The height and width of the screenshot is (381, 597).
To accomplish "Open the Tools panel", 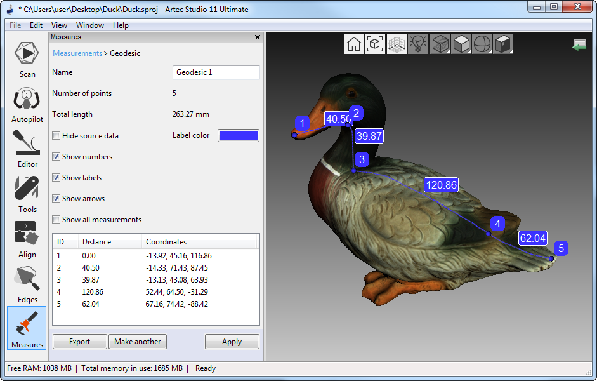I will [27, 194].
